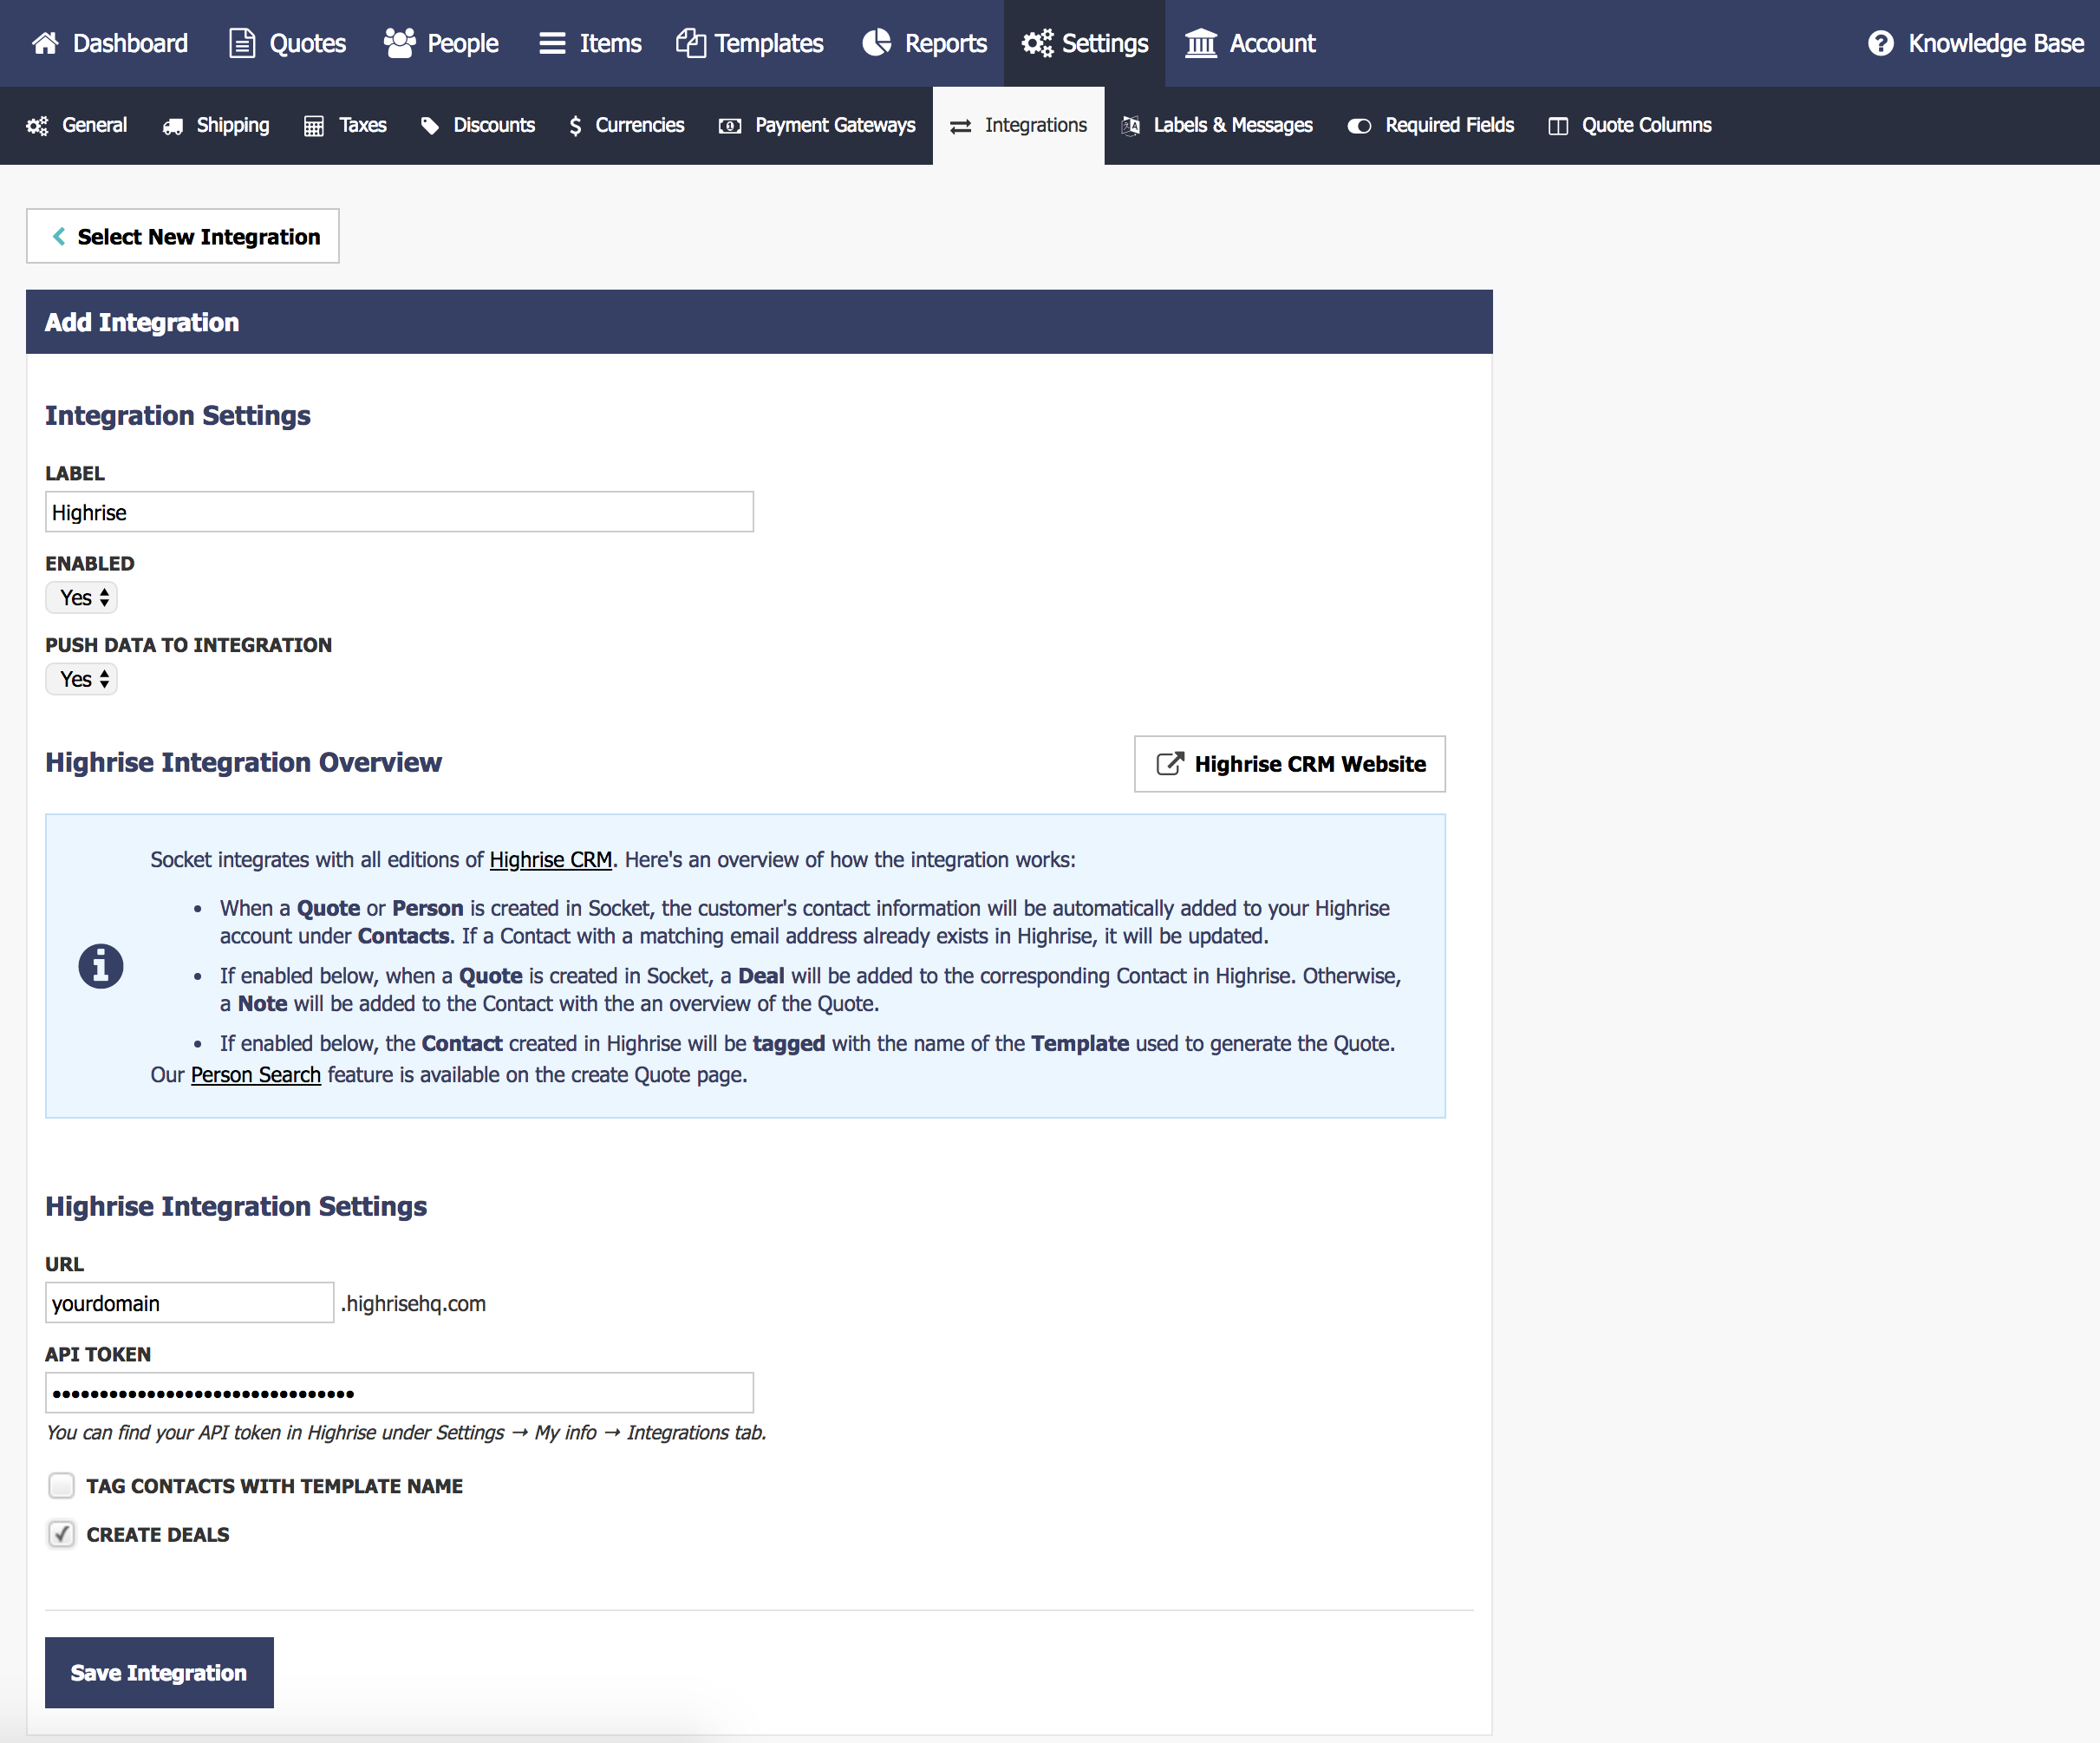Click the Dashboard home icon

45,43
